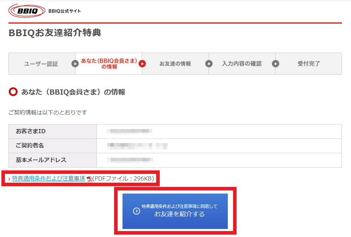Go to the 入力内容の確認 step

pyautogui.click(x=242, y=64)
